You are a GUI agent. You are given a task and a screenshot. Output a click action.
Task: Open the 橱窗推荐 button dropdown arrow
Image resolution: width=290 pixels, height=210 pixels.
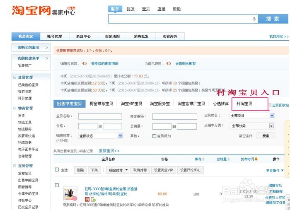[126, 170]
